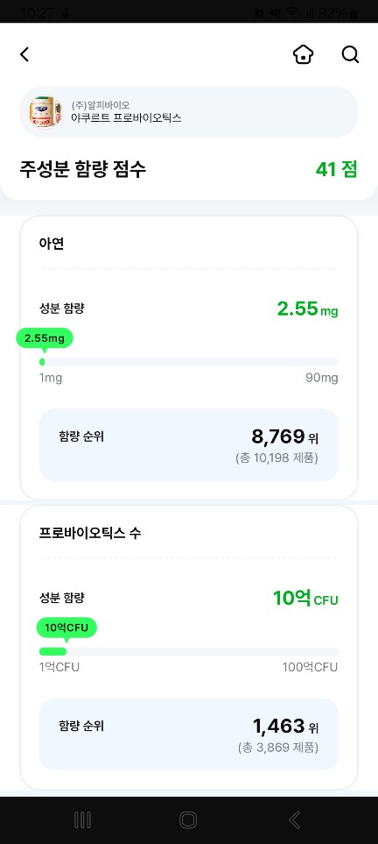This screenshot has height=844, width=378.
Task: Tap the 1,463 위 ranking box
Action: coord(189,734)
